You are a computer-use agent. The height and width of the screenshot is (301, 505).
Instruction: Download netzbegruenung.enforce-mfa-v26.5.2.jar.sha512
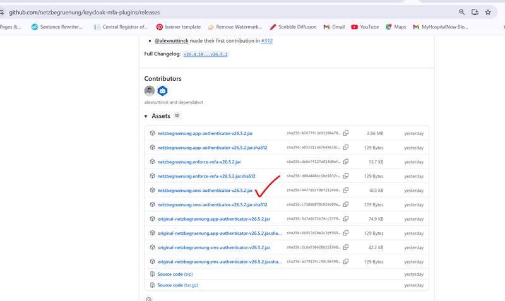coord(206,176)
